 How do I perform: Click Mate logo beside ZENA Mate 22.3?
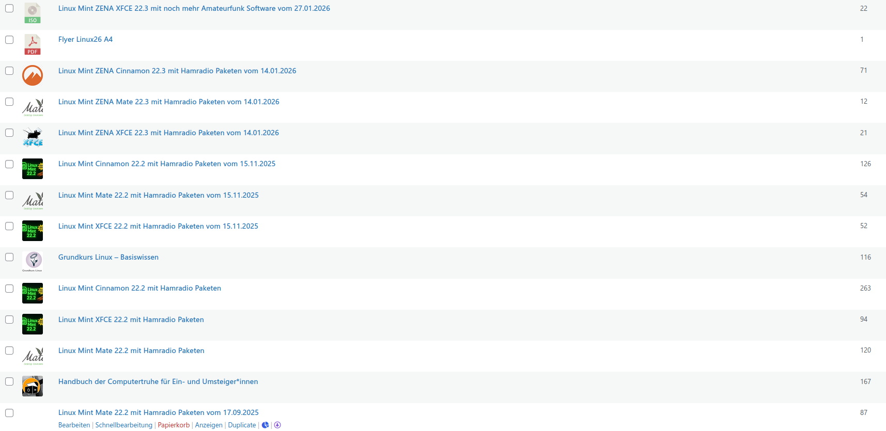click(33, 107)
